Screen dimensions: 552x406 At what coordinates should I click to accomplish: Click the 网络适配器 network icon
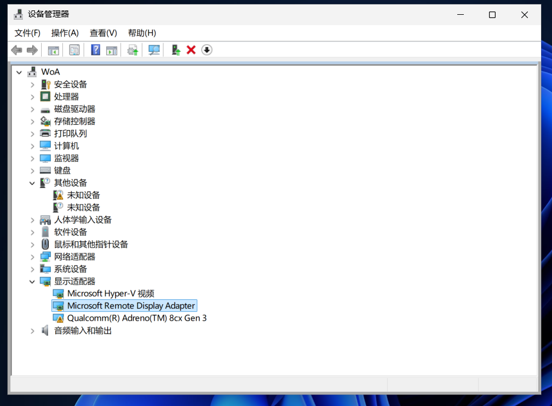tap(45, 257)
